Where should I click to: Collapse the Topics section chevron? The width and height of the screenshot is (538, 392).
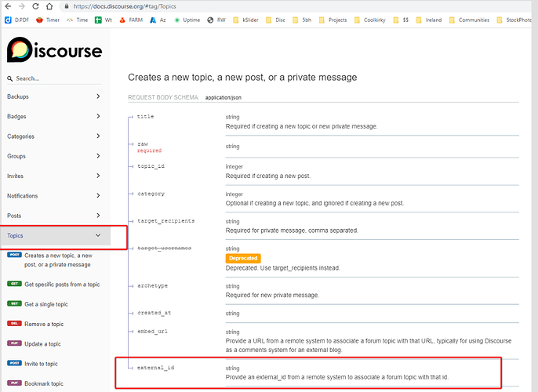[x=98, y=236]
